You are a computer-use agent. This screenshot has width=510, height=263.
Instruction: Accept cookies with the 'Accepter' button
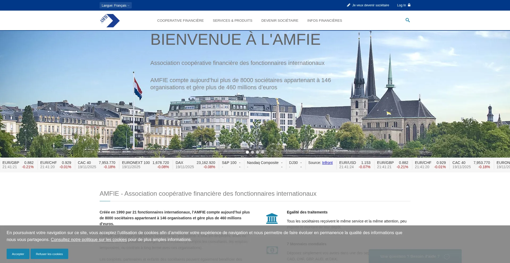pyautogui.click(x=18, y=254)
